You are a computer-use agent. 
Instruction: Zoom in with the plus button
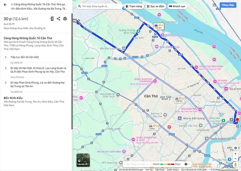[235, 154]
